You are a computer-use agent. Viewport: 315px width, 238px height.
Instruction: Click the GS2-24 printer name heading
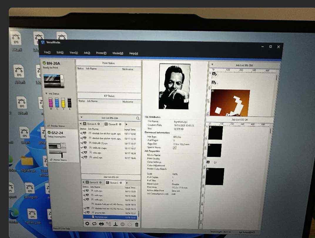coord(57,133)
